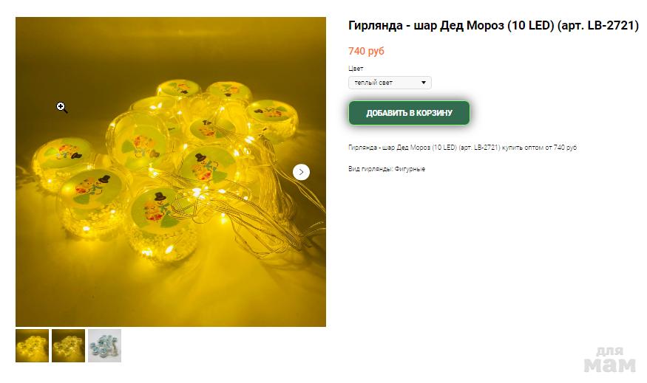Click the large glowing garland product image

(x=171, y=172)
